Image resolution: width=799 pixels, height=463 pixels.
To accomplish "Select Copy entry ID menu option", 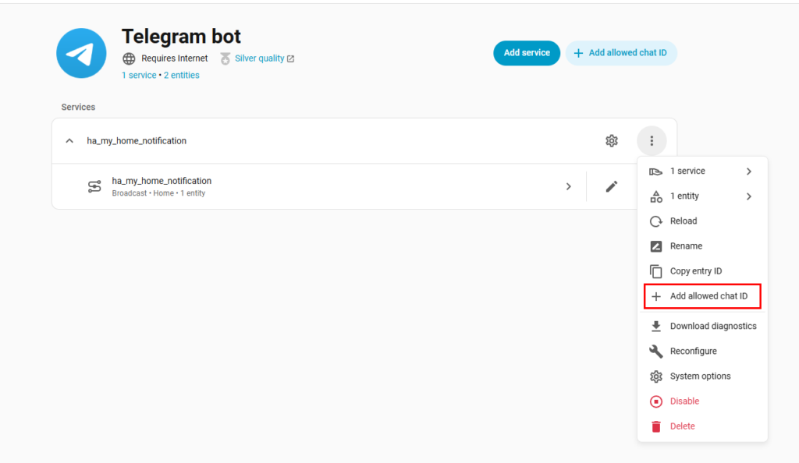I will (x=695, y=271).
